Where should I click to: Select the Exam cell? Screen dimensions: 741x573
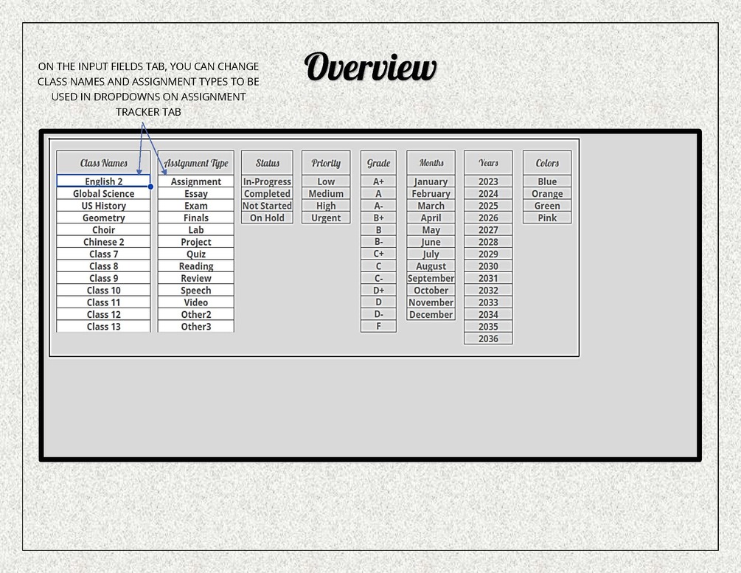(x=195, y=206)
